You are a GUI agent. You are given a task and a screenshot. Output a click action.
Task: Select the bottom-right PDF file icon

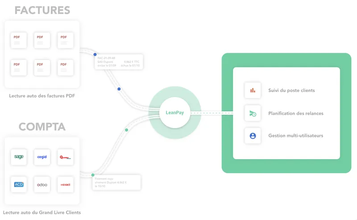(65, 68)
